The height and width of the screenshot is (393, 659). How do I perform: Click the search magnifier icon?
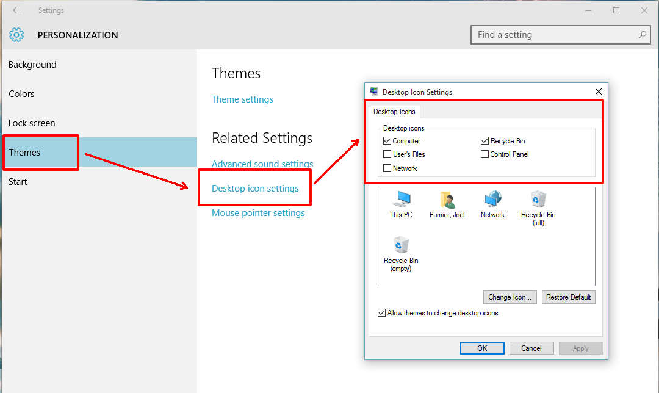tap(644, 35)
